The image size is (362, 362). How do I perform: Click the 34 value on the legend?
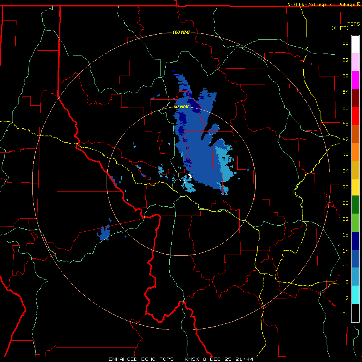tap(346, 171)
